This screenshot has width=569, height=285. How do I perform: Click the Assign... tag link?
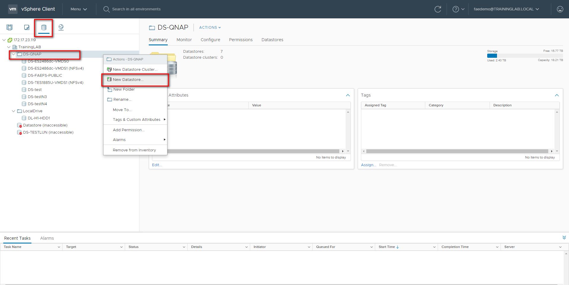click(x=368, y=165)
